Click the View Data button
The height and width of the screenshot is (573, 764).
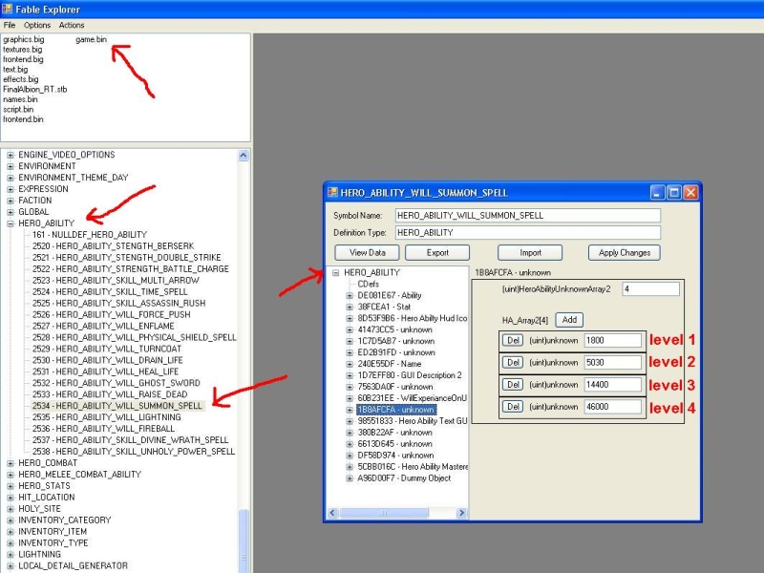(x=367, y=253)
